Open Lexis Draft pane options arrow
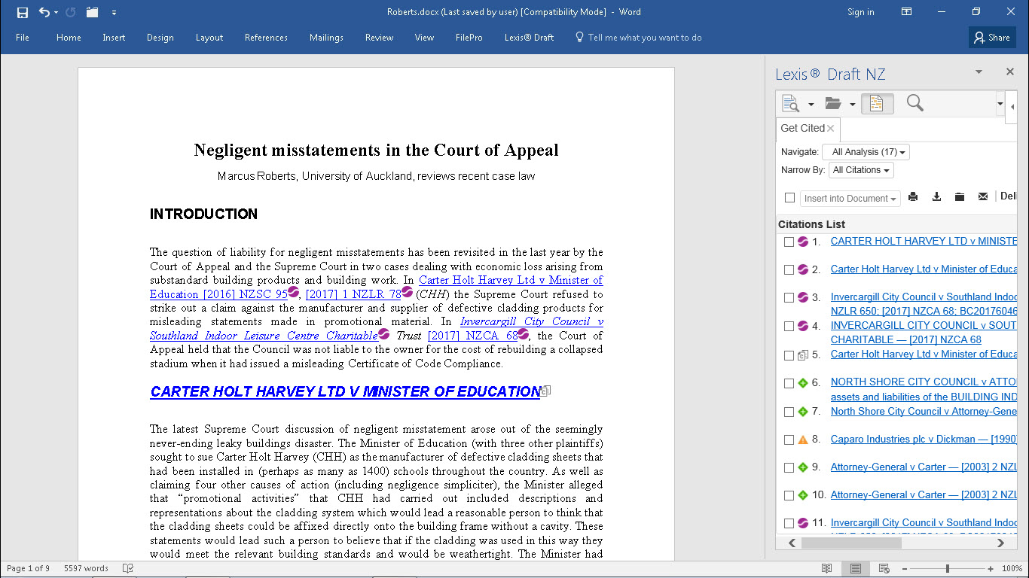The width and height of the screenshot is (1029, 578). [979, 72]
